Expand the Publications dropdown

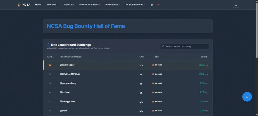(x=112, y=5)
